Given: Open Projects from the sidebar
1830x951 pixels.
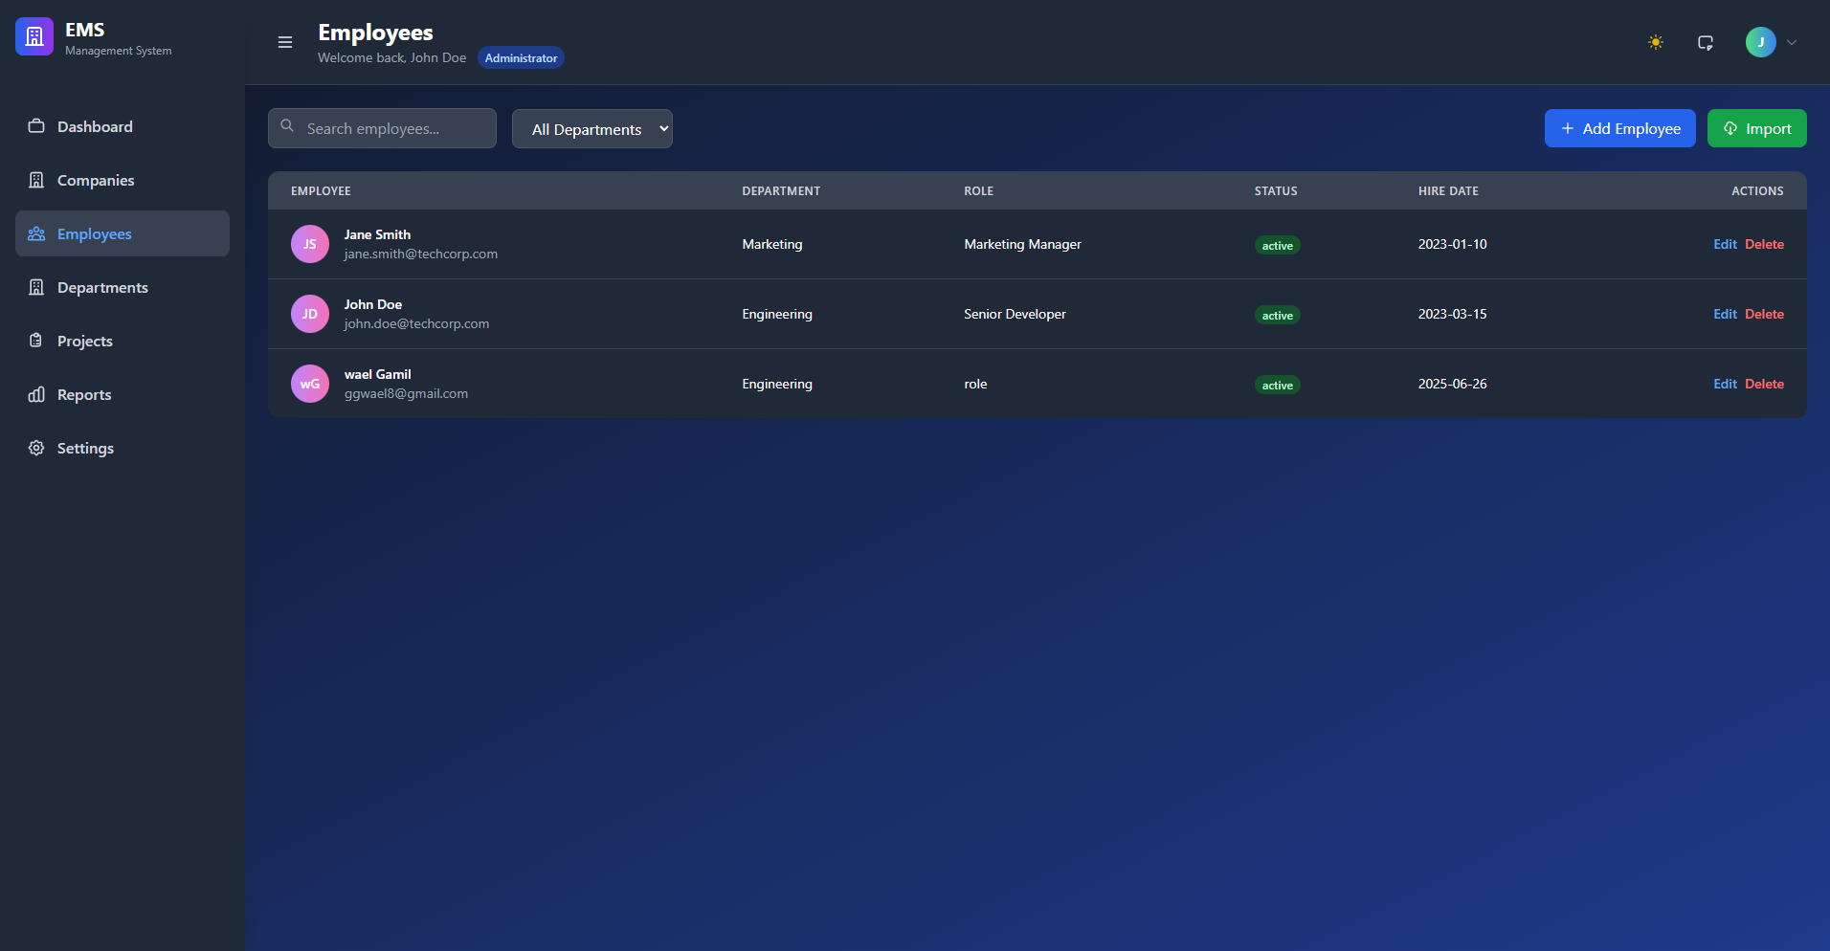Looking at the screenshot, I should (x=85, y=341).
